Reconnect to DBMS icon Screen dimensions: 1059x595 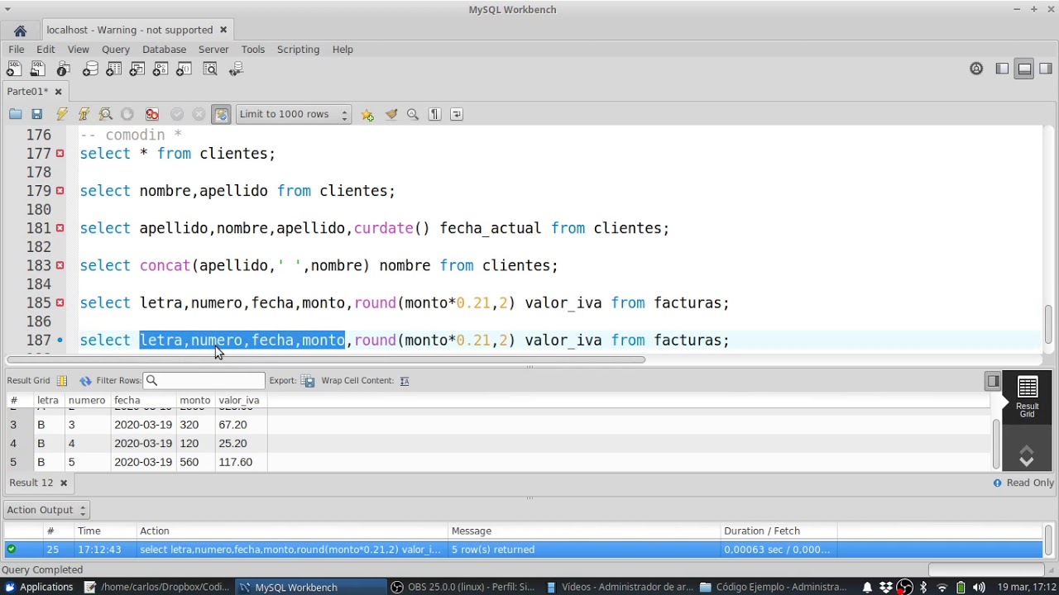pos(237,69)
